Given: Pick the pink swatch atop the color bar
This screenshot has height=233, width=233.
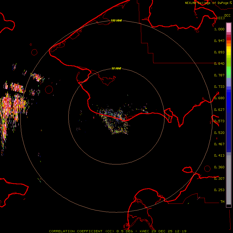Looking at the screenshot, I should pos(229,27).
